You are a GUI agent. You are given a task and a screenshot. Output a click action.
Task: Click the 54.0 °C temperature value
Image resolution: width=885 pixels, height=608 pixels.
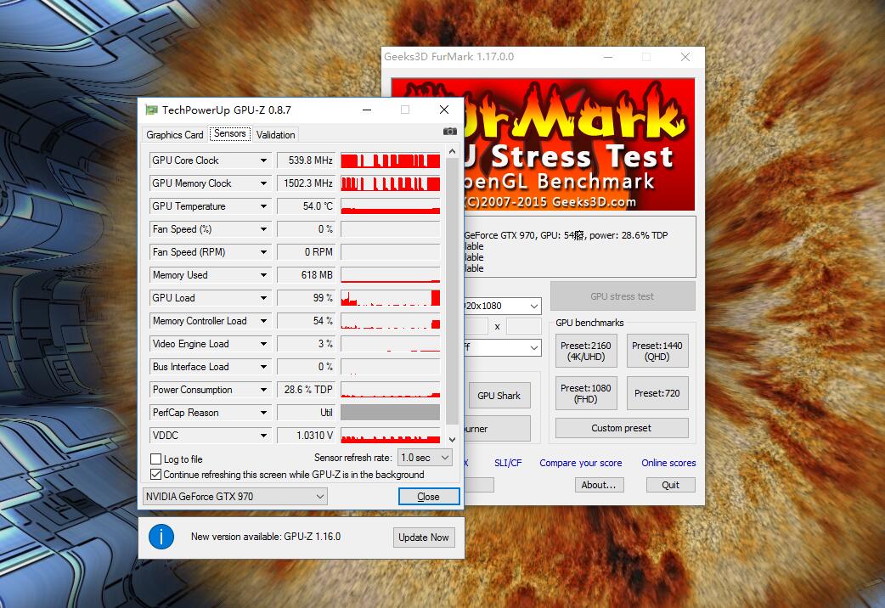pyautogui.click(x=306, y=206)
